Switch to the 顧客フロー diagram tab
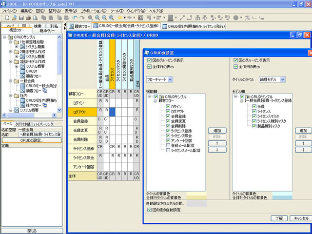The height and width of the screenshot is (234, 312). tap(80, 26)
